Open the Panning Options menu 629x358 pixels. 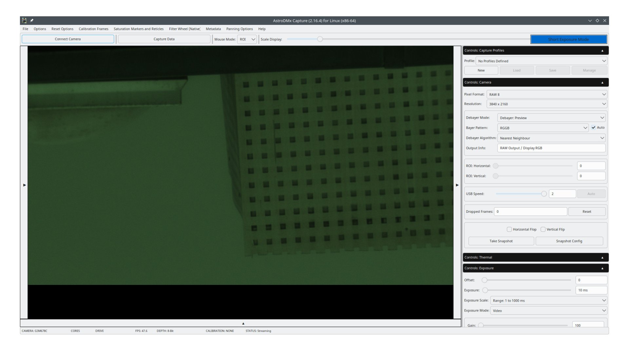pos(239,29)
